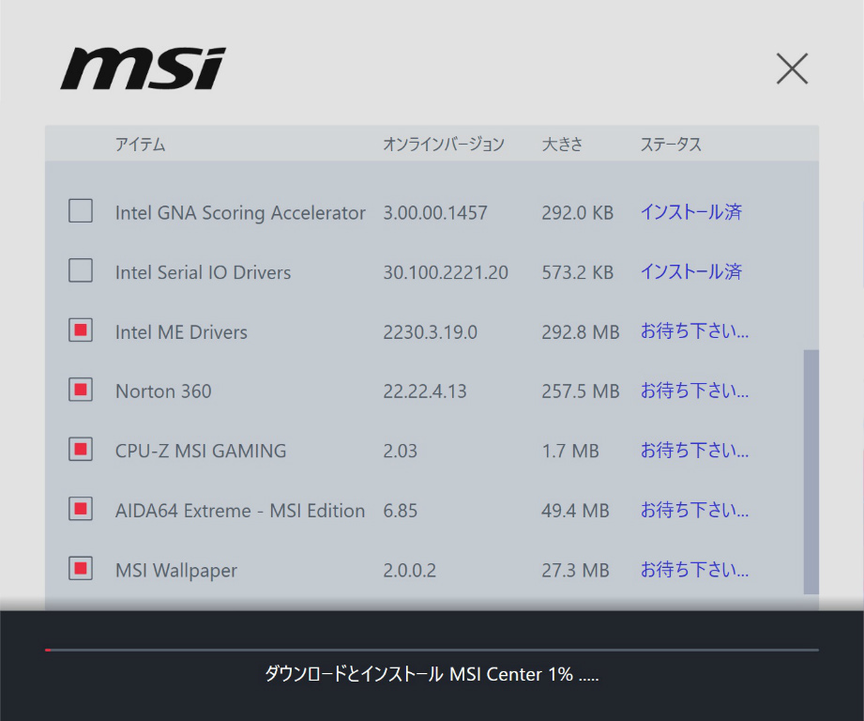Click the MSI logo
Viewport: 864px width, 721px height.
coord(144,69)
